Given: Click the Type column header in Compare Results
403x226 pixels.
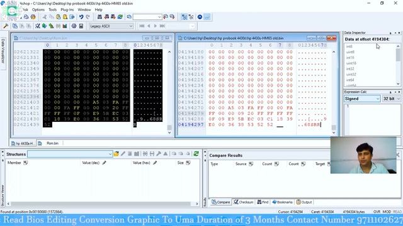Looking at the screenshot, I should 214,164.
